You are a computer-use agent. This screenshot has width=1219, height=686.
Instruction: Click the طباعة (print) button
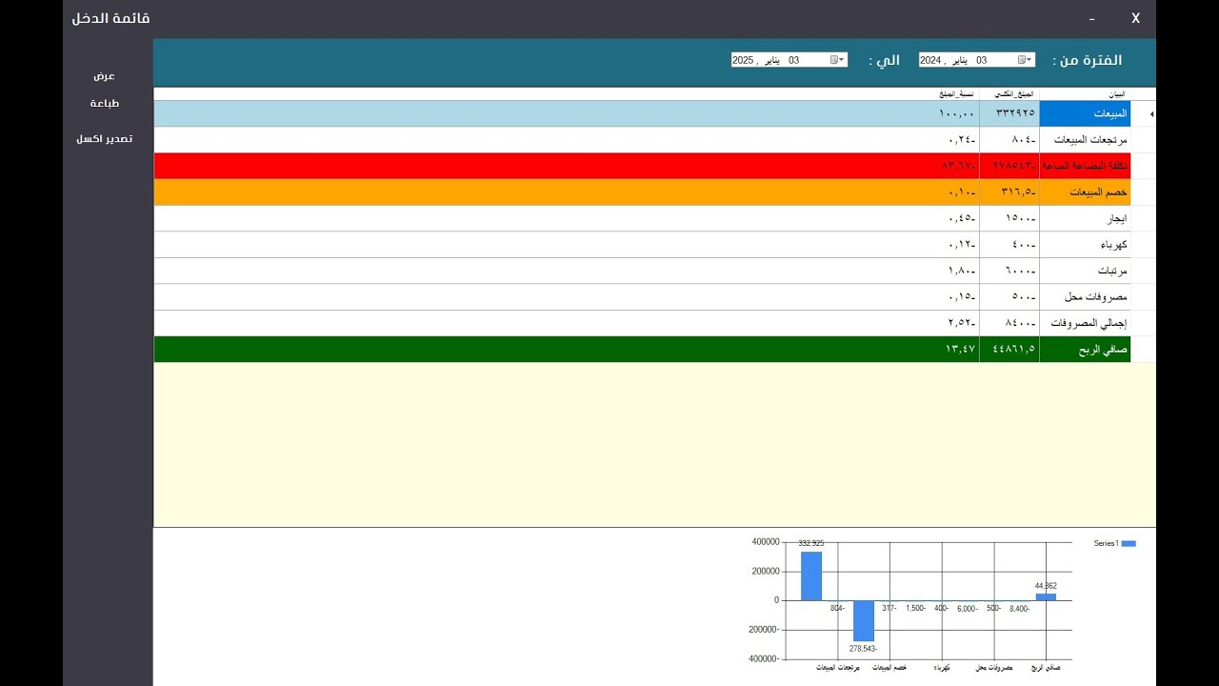point(104,104)
